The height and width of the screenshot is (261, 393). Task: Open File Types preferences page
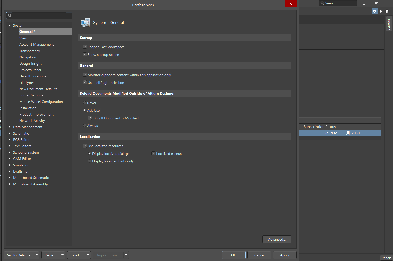[27, 83]
